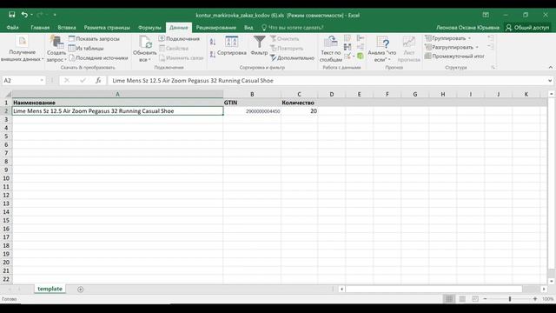Open the Анализ "что если" dropdown
556x313 pixels.
point(382,50)
